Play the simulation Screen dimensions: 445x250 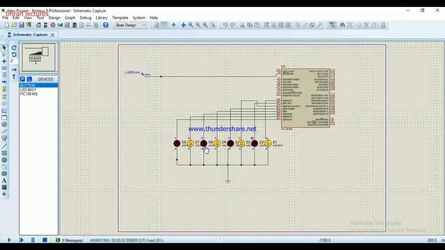[x=9, y=240]
